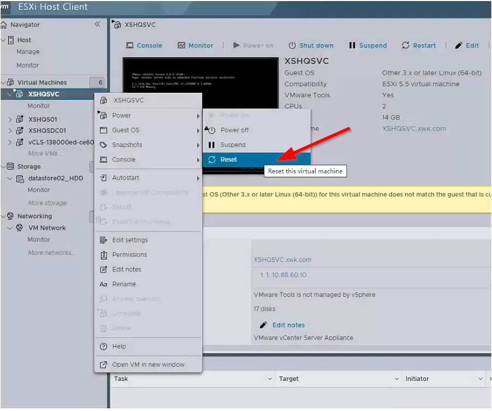Open the Task column dropdown arrow
This screenshot has height=411, width=492.
tap(270, 379)
